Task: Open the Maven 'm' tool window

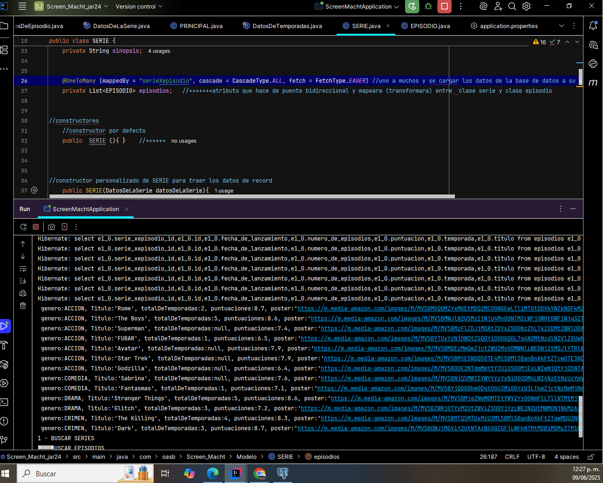Action: 593,82
